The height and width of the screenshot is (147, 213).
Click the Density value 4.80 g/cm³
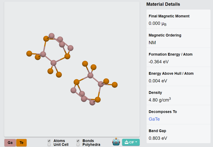pyautogui.click(x=160, y=100)
